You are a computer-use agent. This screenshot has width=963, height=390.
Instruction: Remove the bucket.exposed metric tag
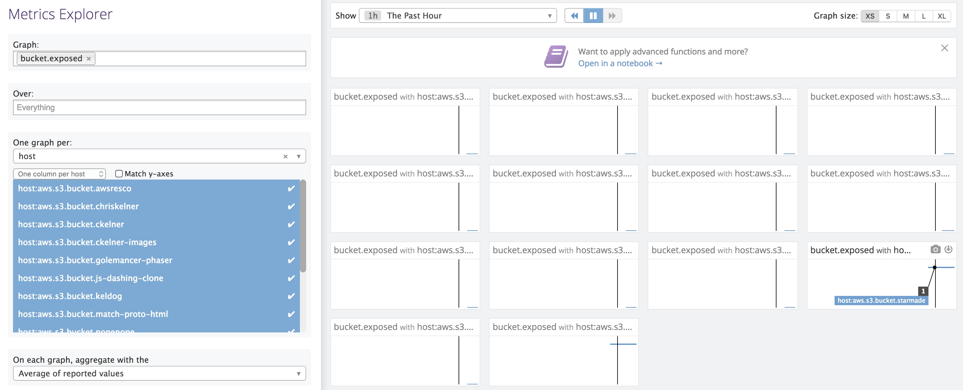click(89, 58)
